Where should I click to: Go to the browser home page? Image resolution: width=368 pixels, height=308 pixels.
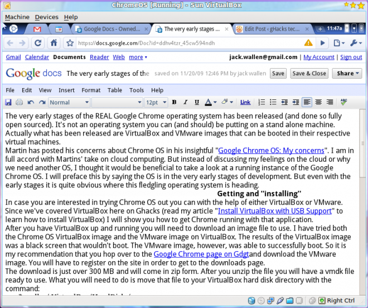[x=54, y=42]
